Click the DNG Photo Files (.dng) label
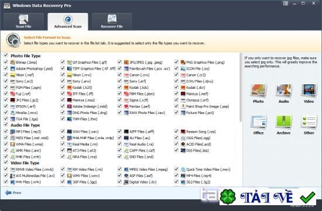Image resolution: width=322 pixels, height=211 pixels. pos(90,113)
